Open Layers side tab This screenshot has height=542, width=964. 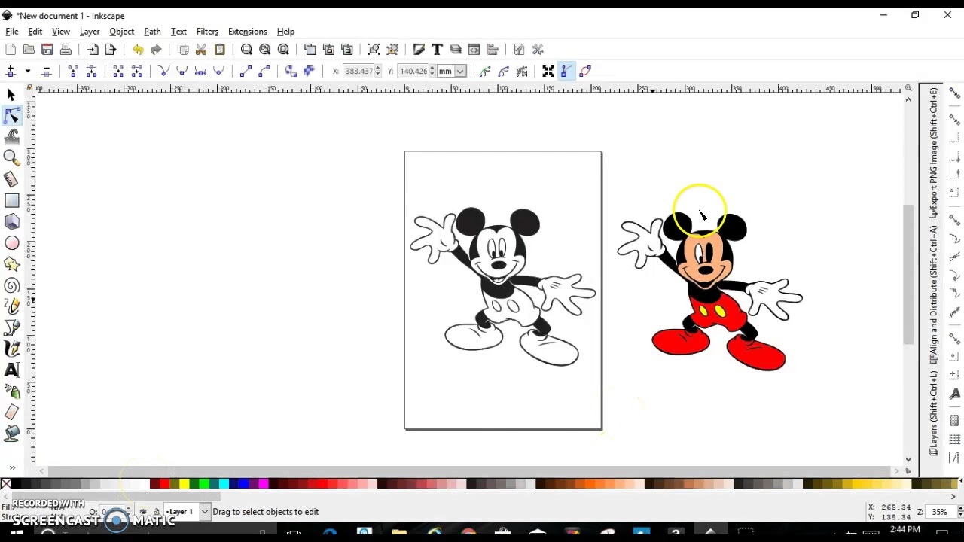click(x=933, y=413)
